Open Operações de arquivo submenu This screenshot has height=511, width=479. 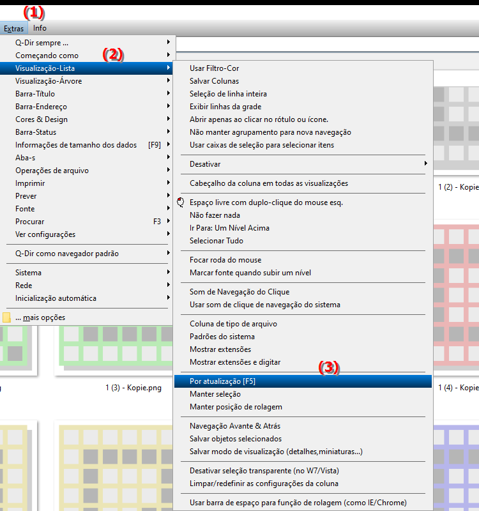click(86, 171)
